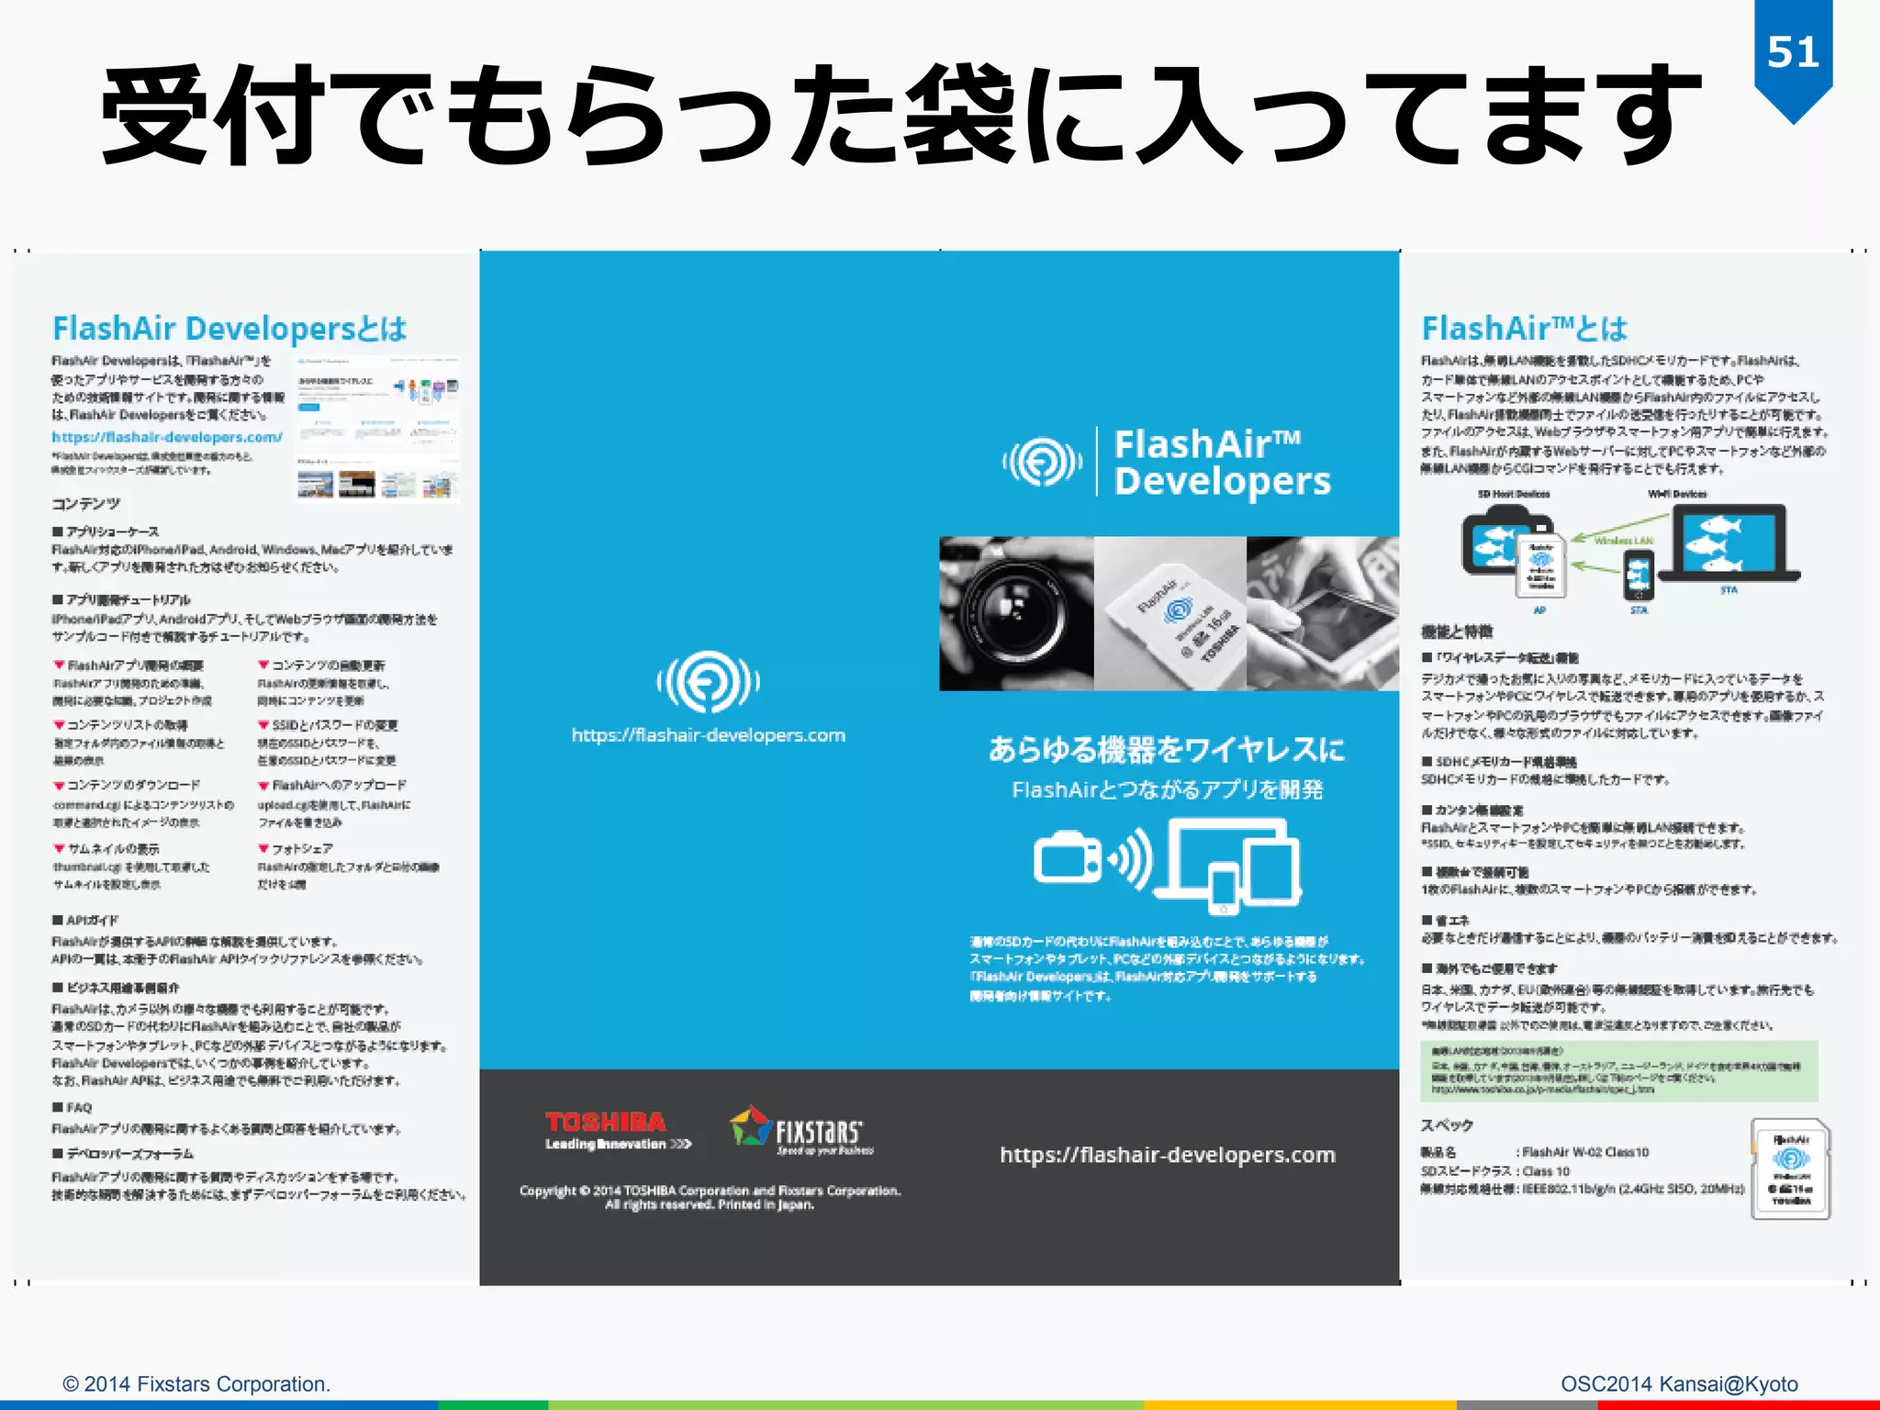This screenshot has width=1880, height=1410.
Task: Click the FlashAir logo beside the Developers title
Action: coord(1042,462)
